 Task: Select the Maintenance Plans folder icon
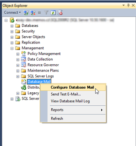(x=23, y=70)
